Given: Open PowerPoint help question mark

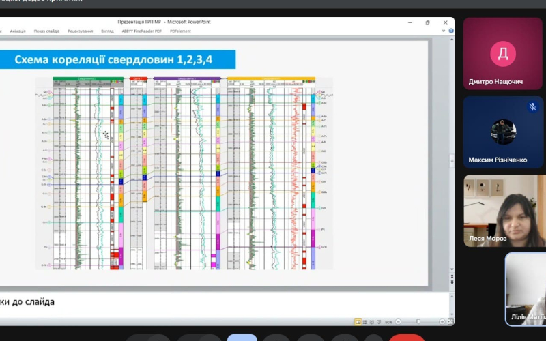Looking at the screenshot, I should click(x=450, y=31).
